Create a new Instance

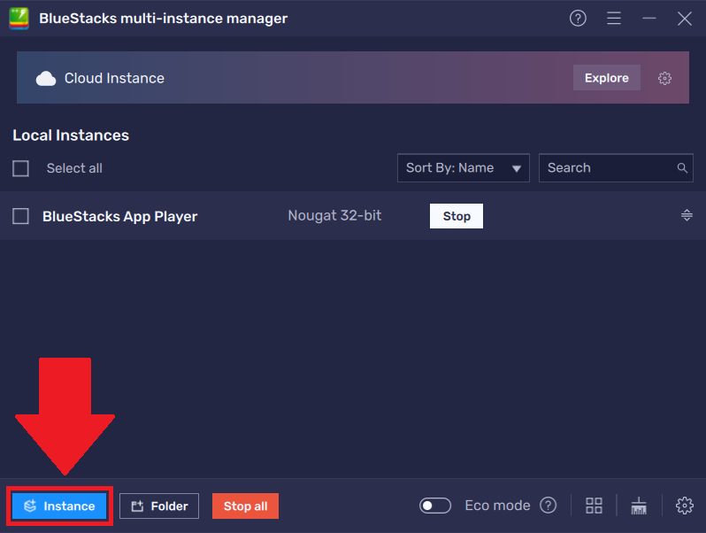coord(59,506)
